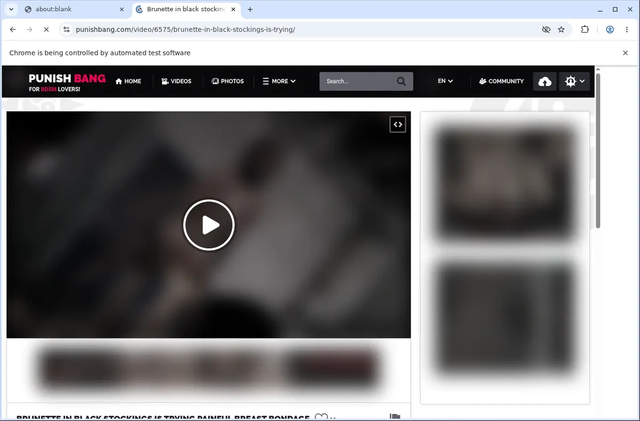
Task: Open the brightness theme dropdown
Action: 574,82
